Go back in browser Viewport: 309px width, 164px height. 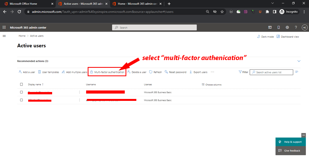tap(5, 12)
